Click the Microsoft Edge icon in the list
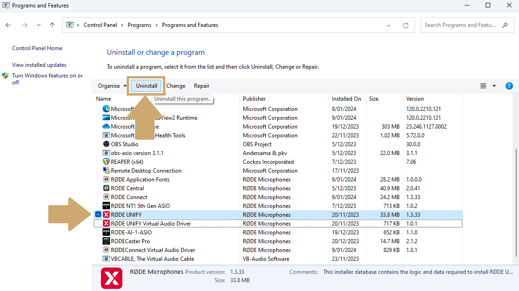The width and height of the screenshot is (519, 291). pos(106,109)
